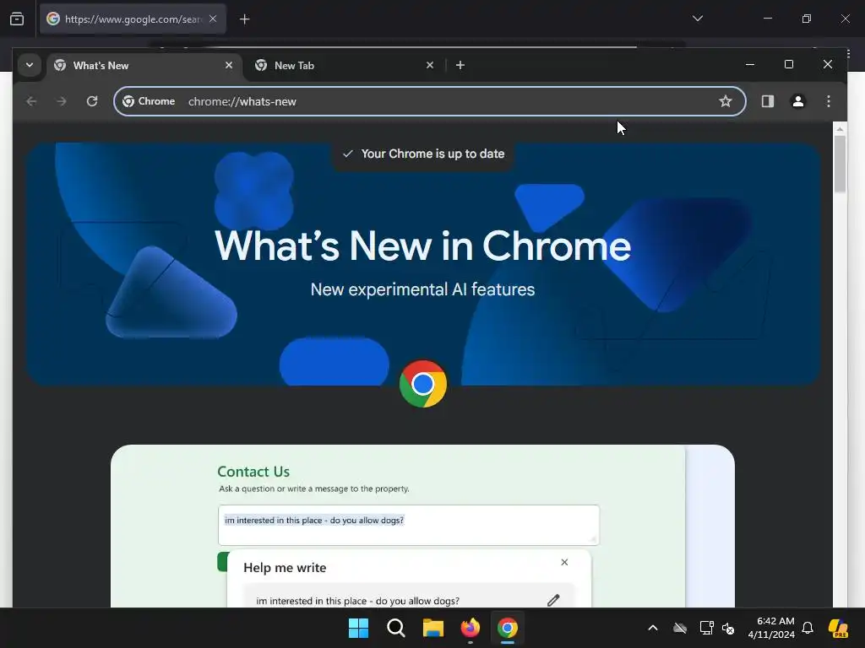Click OneDrive cloud tray icon
Screen dimensions: 865x648
[x=680, y=628]
